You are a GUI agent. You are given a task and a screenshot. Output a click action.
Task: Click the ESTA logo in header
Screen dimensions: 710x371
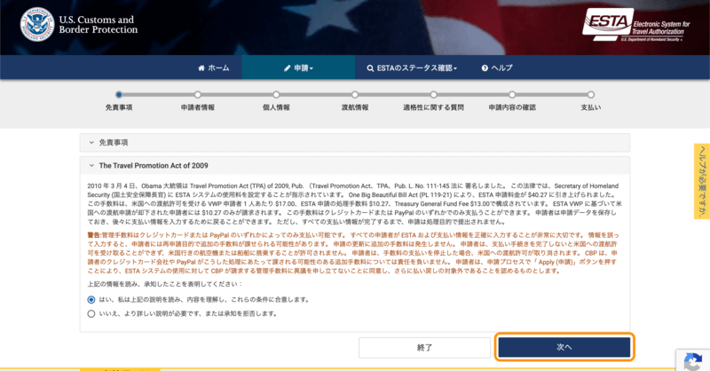point(635,25)
